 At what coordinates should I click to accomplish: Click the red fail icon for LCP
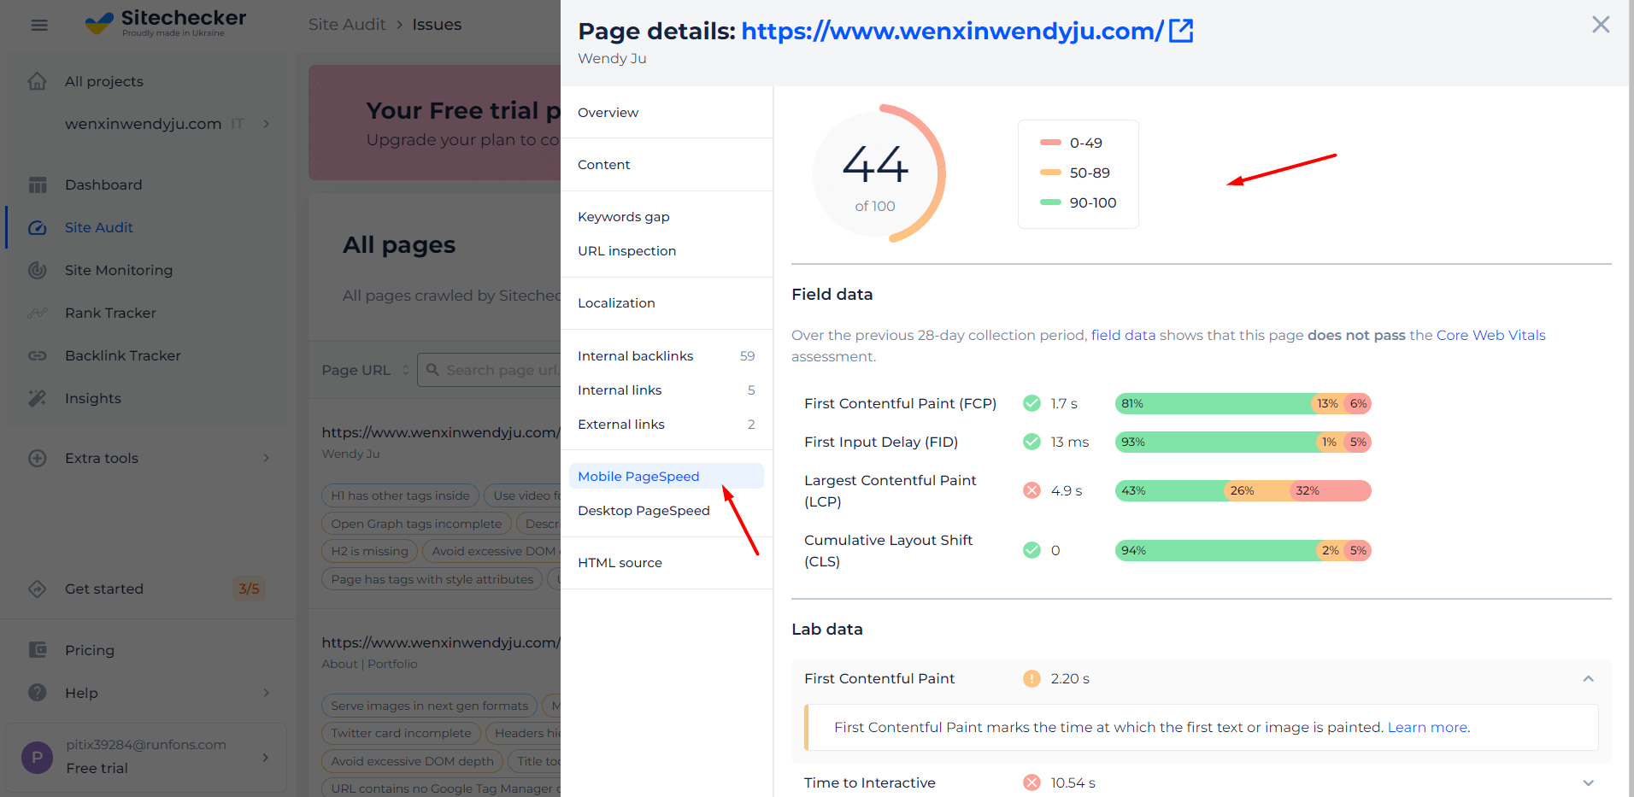tap(1032, 490)
